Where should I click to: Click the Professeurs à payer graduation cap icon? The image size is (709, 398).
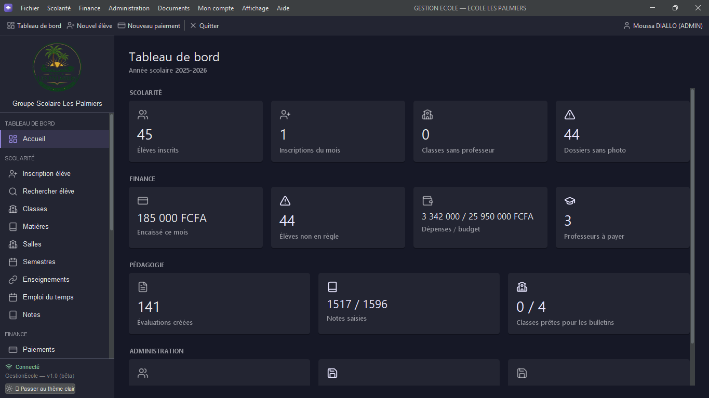[x=569, y=201]
